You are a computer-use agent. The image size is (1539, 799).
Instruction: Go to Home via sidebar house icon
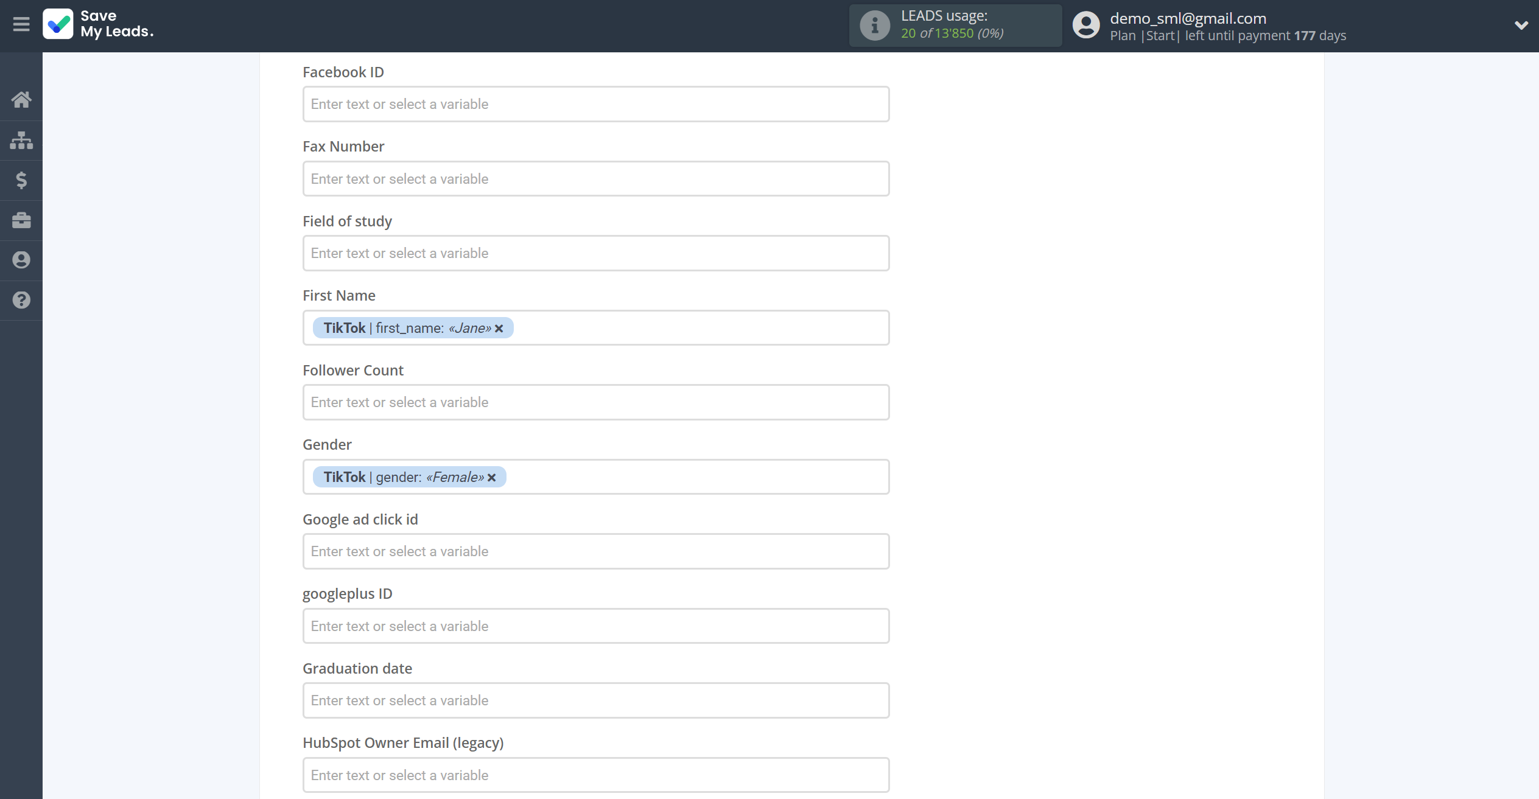(x=21, y=100)
